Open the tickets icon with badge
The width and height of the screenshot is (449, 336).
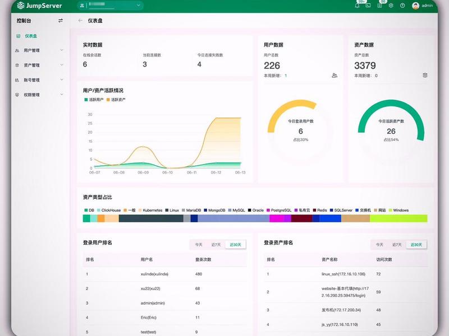[379, 6]
